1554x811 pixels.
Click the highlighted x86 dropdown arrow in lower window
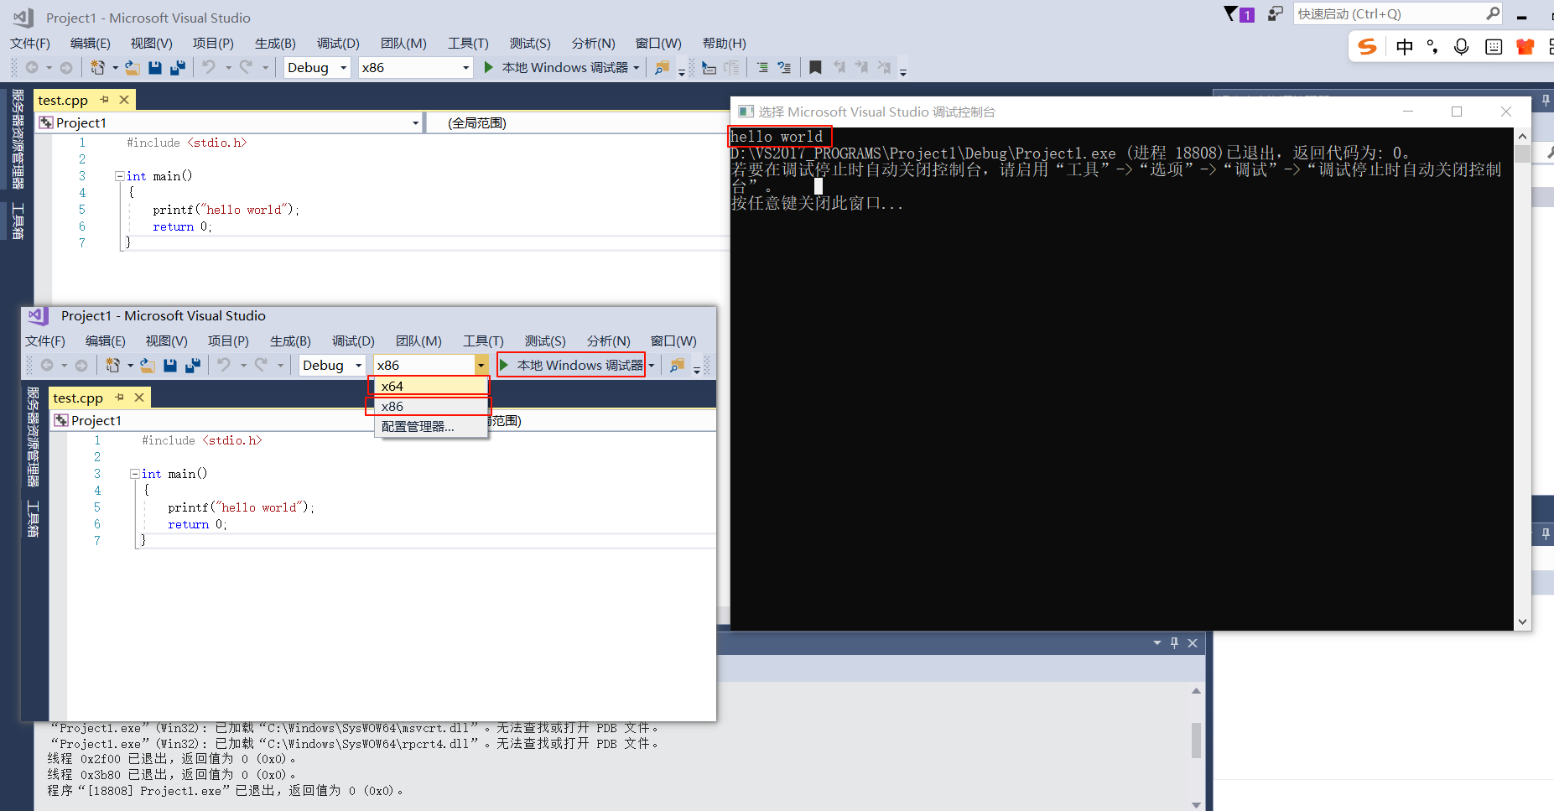(x=481, y=365)
